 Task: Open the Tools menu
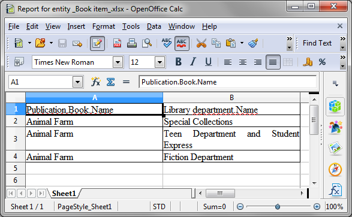click(131, 26)
